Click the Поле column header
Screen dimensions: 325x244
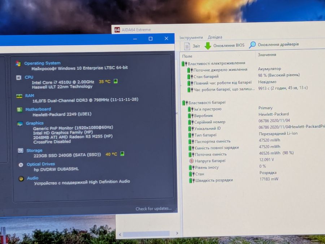tap(187, 56)
